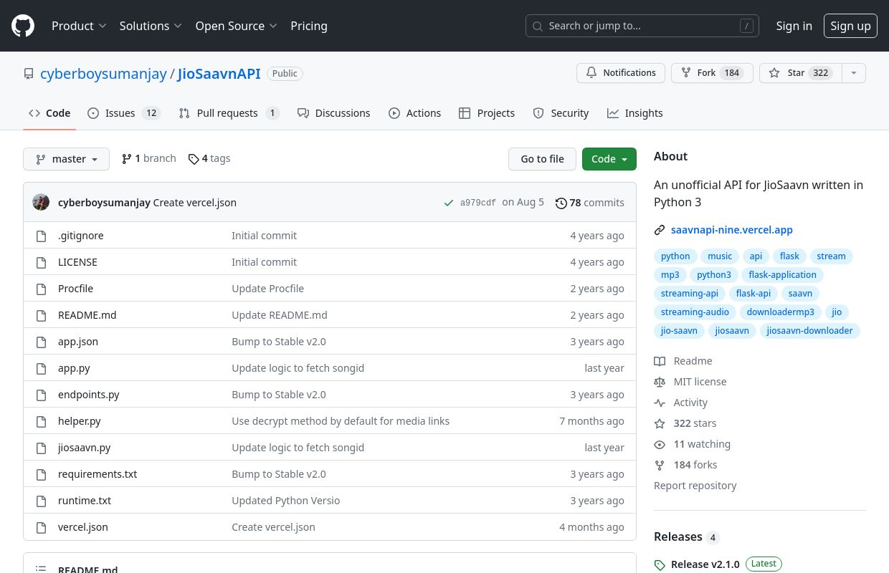Open the 'Use decrypt method by default' commit message
Image resolution: width=889 pixels, height=573 pixels.
tap(341, 421)
